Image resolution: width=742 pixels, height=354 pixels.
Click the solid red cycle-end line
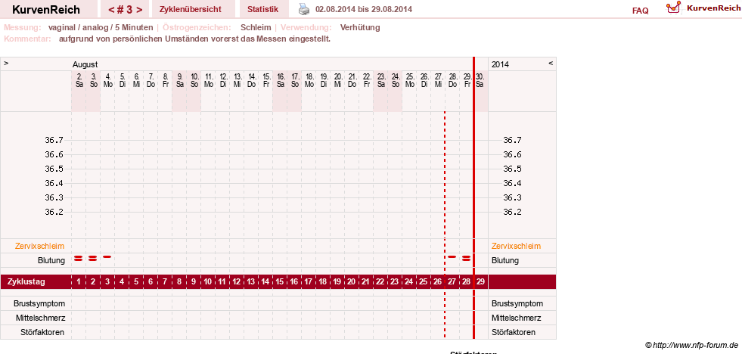pos(473,198)
